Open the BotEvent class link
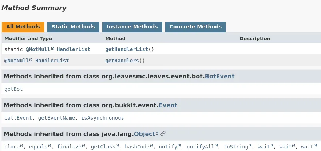321x151 pixels. coord(219,77)
